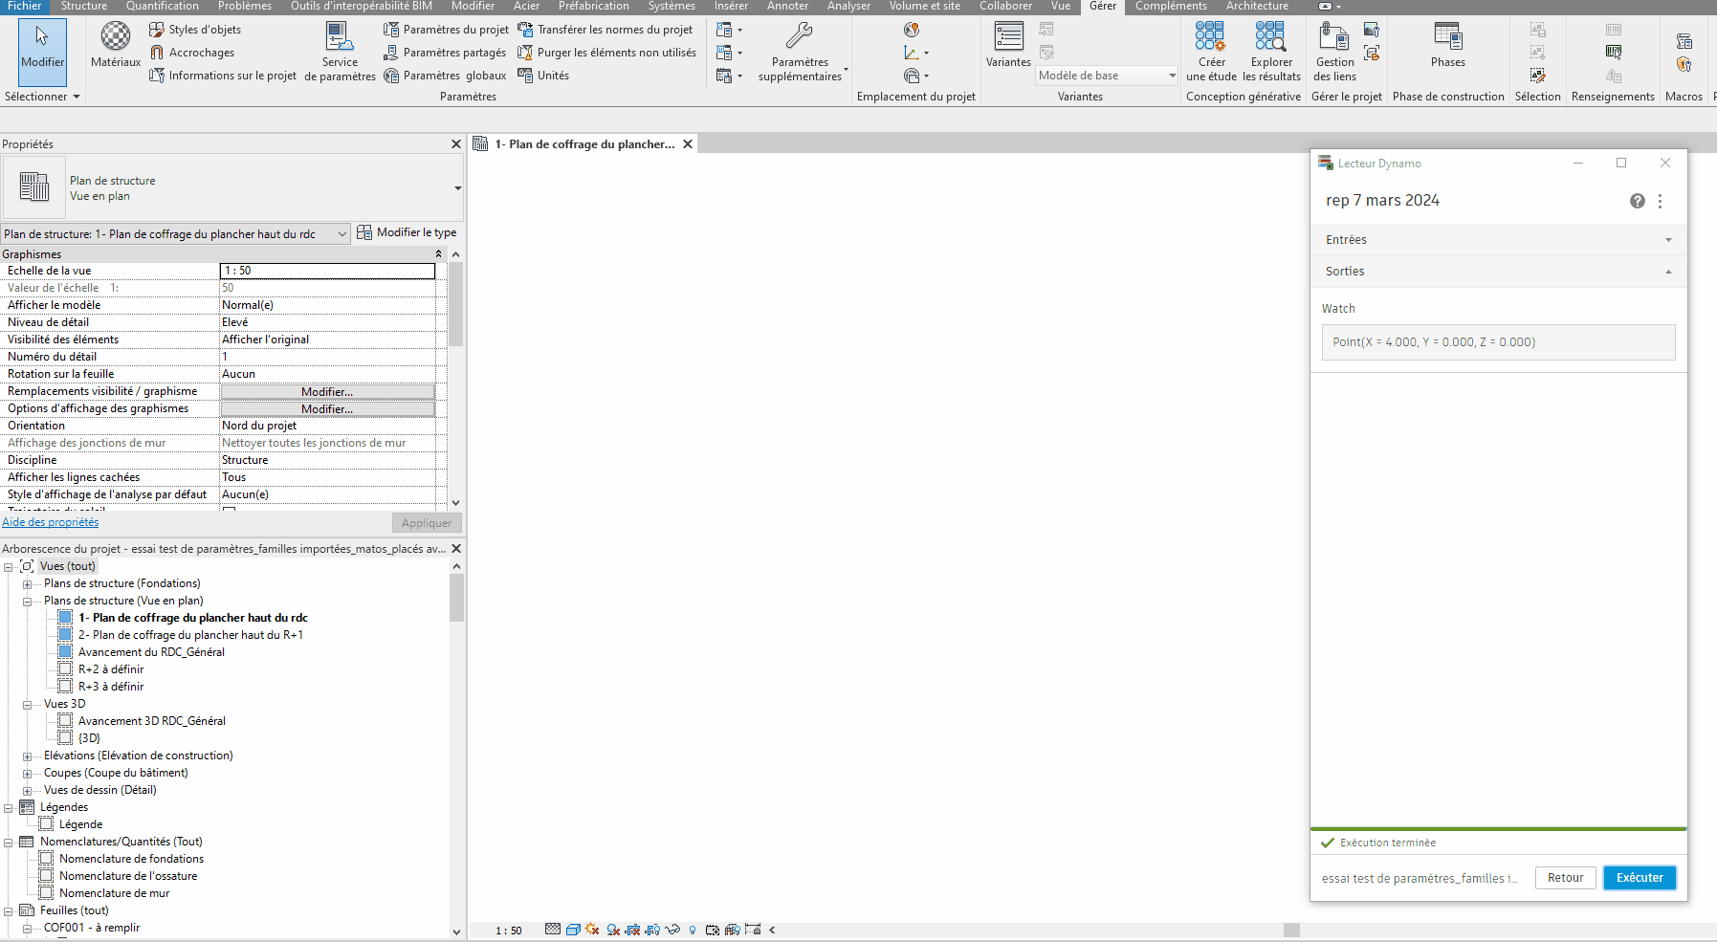Open Accrochages snap settings
This screenshot has width=1717, height=942.
[x=192, y=53]
